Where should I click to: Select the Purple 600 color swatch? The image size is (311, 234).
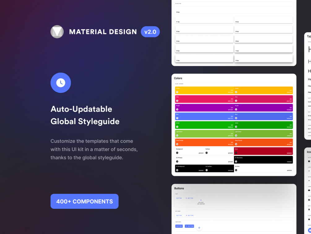click(x=263, y=108)
